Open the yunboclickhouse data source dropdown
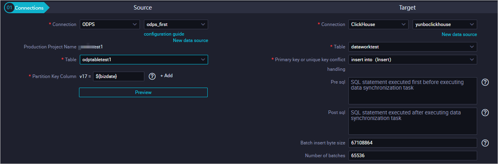Screen dimensions: 498x164 (x=445, y=24)
